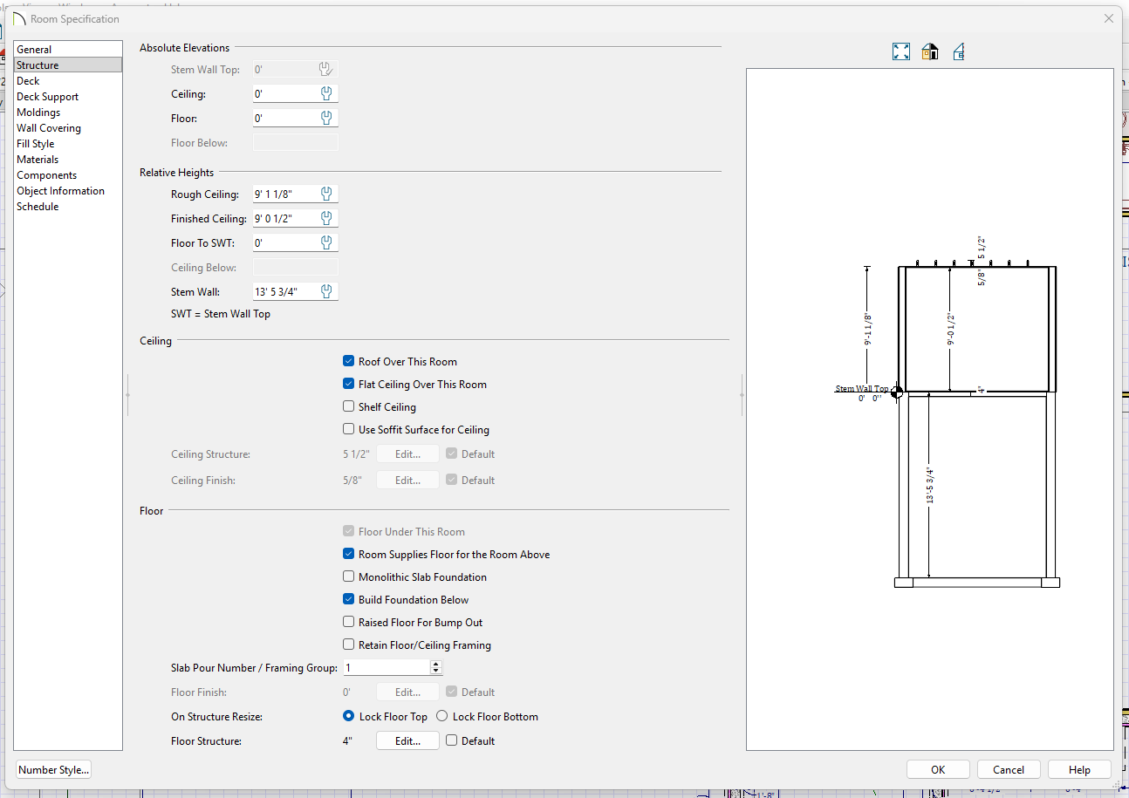Open the Moldings panel
Screen dimensions: 1129x798
coord(38,113)
